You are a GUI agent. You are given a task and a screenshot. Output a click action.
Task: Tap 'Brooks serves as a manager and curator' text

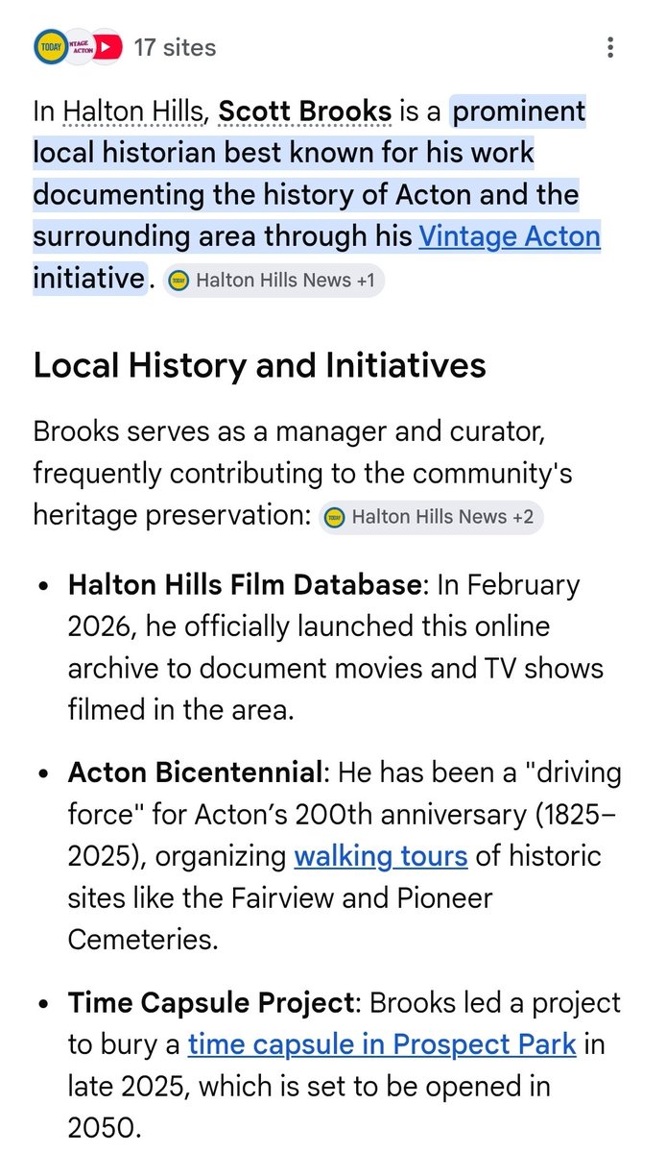290,432
